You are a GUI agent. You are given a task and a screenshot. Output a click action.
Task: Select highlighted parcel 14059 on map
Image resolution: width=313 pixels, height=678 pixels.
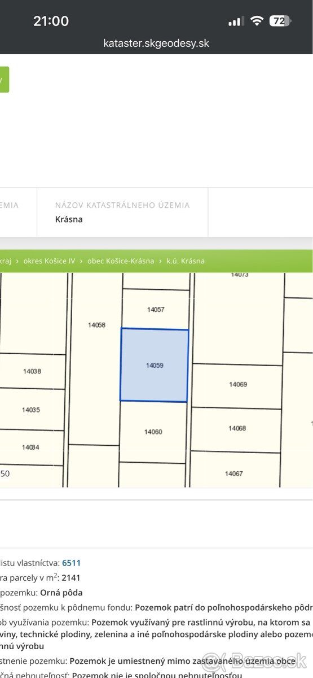(x=155, y=366)
